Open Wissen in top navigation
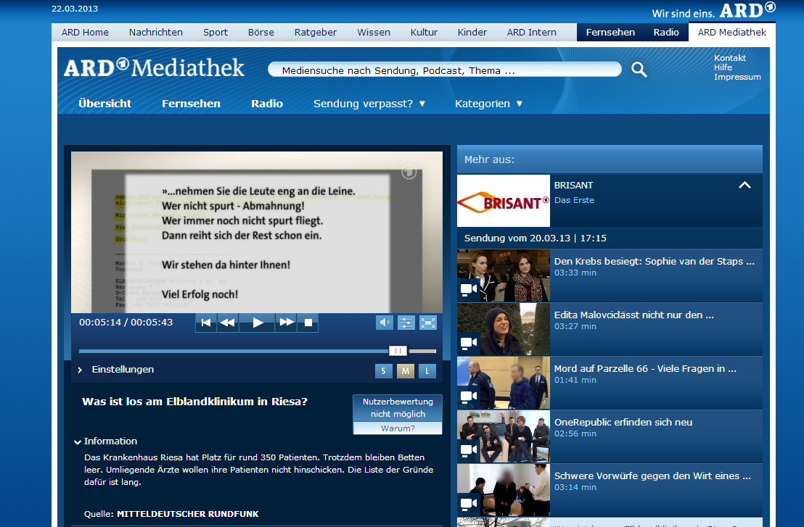804x527 pixels. coord(373,33)
